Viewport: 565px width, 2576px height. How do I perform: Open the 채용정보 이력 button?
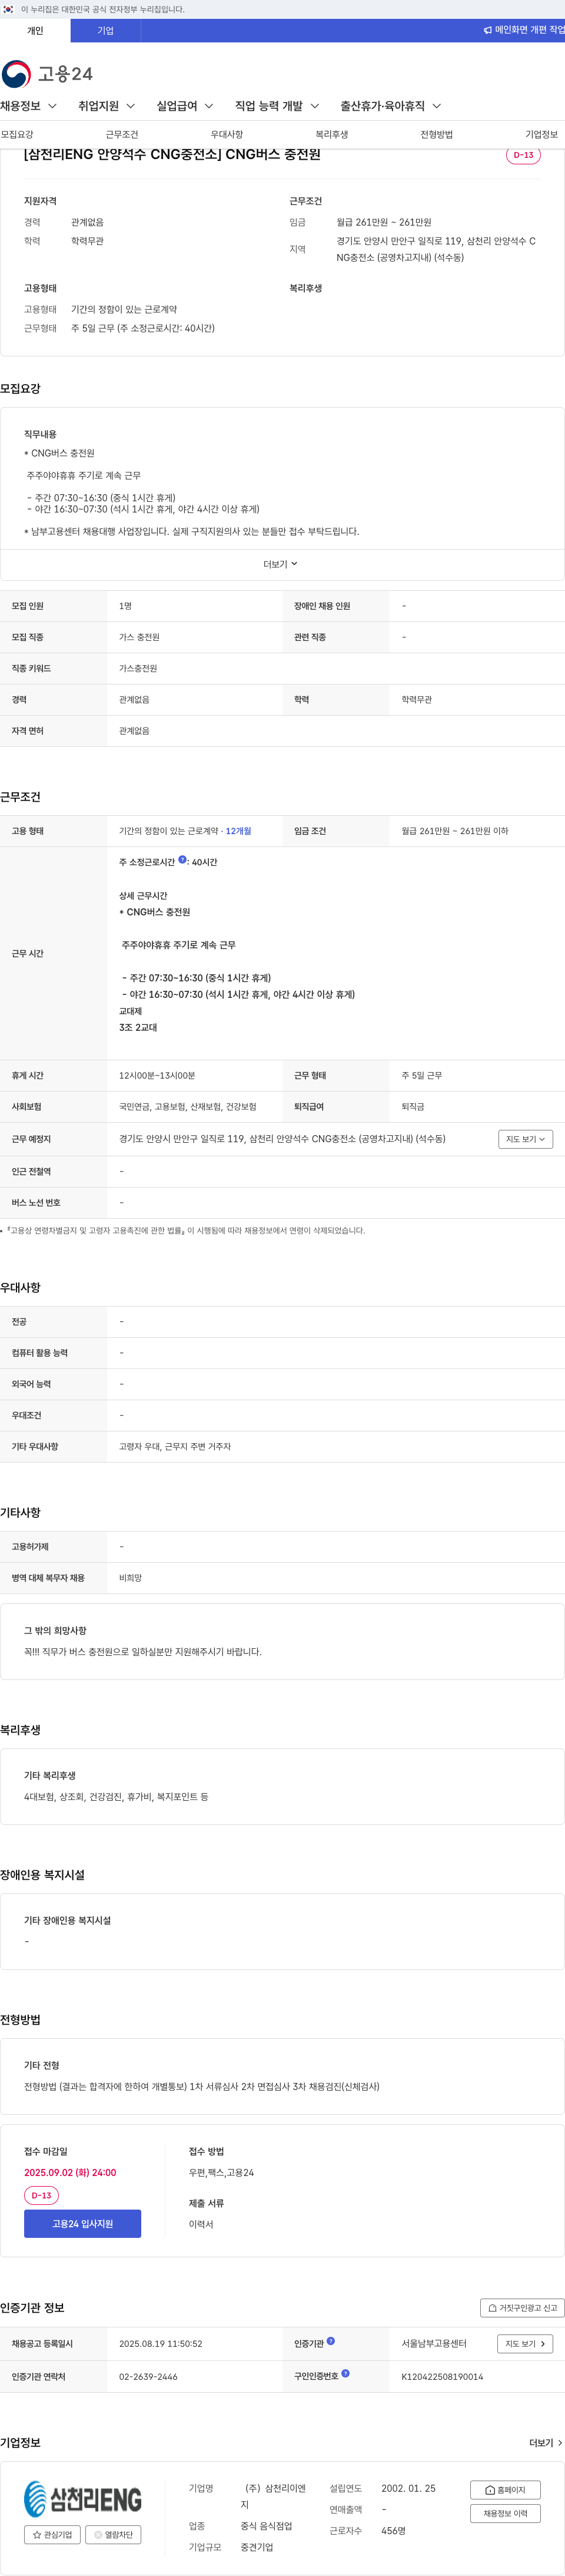pyautogui.click(x=505, y=2514)
